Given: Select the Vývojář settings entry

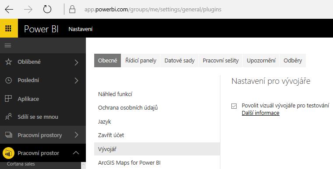Looking at the screenshot, I should 157,149.
